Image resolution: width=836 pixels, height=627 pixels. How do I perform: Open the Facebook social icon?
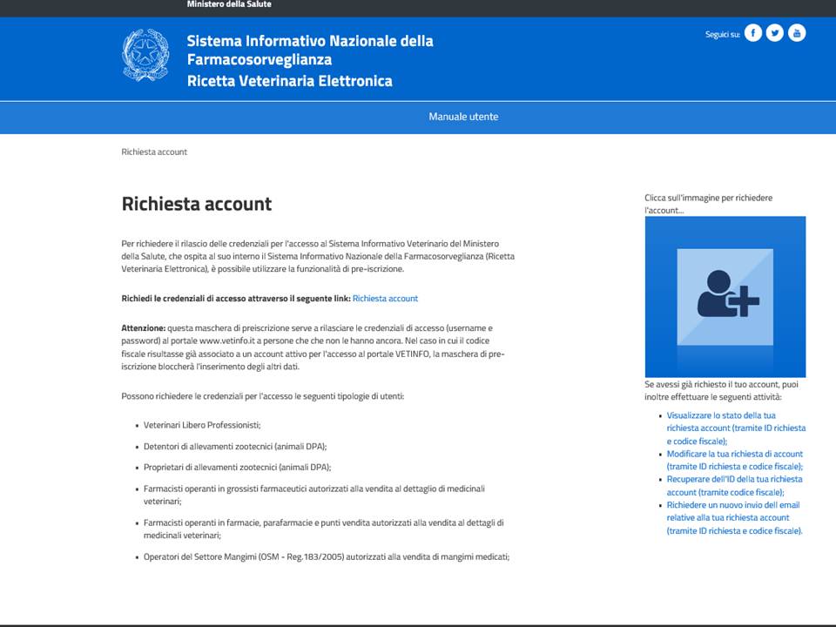753,33
